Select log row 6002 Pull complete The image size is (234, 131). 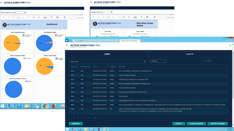point(148,96)
